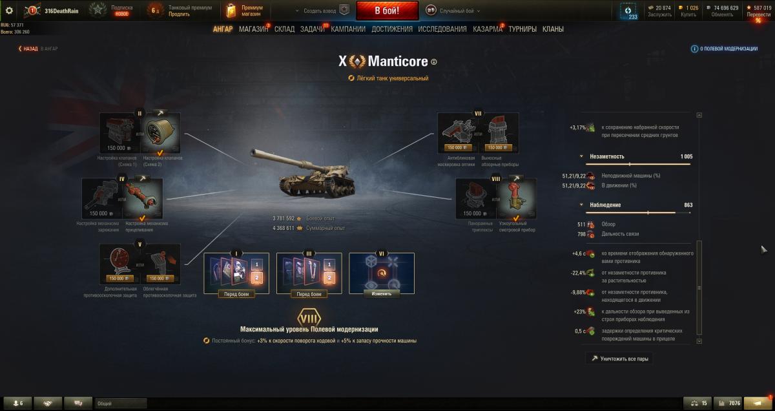Collapse the Незаметность section
The image size is (775, 411).
pyautogui.click(x=581, y=156)
